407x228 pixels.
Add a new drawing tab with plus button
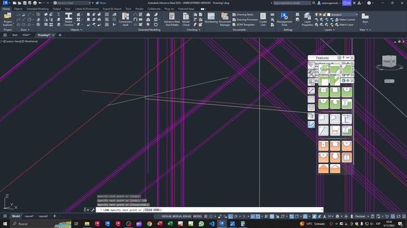point(60,35)
